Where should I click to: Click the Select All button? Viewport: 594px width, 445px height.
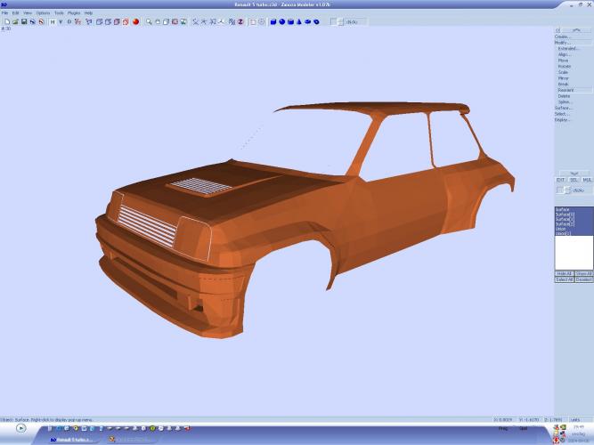(563, 279)
